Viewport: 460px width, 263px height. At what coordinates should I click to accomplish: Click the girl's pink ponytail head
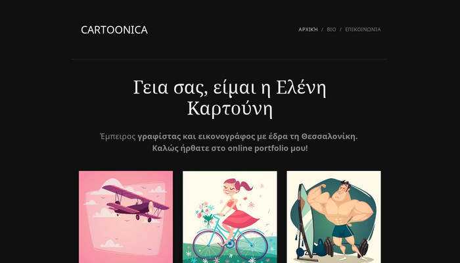[234, 187]
